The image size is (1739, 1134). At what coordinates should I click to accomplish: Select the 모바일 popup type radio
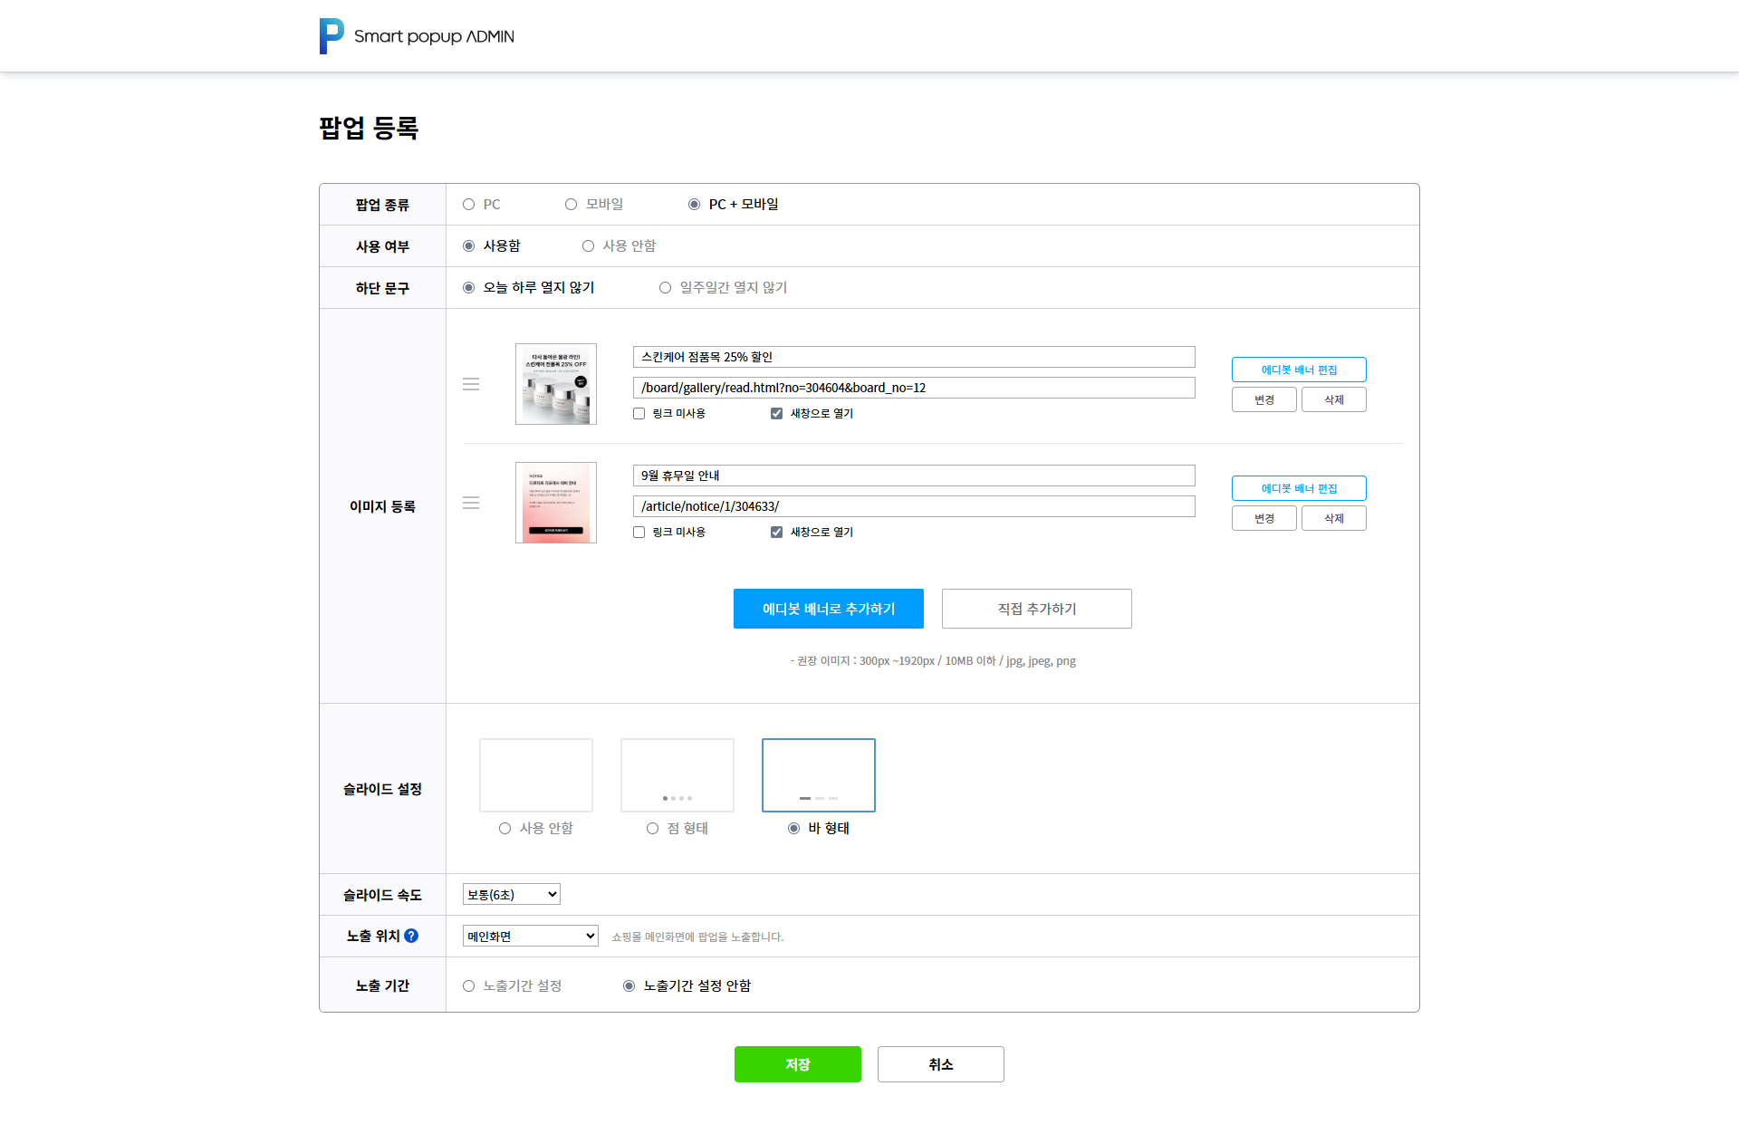click(x=572, y=205)
